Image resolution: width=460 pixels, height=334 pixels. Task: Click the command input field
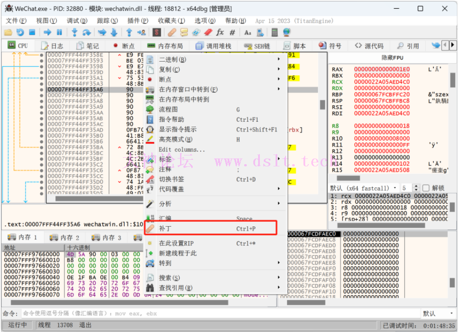(221, 313)
